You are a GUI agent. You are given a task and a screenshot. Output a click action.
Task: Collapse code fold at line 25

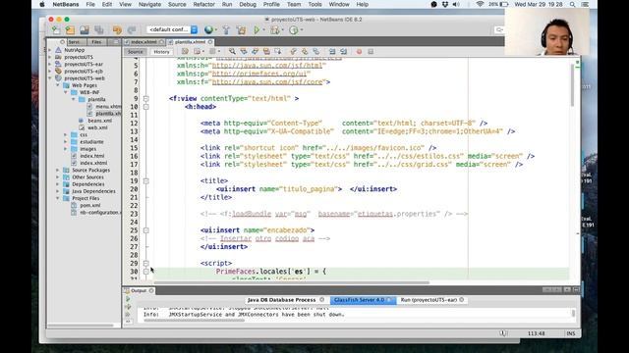146,230
